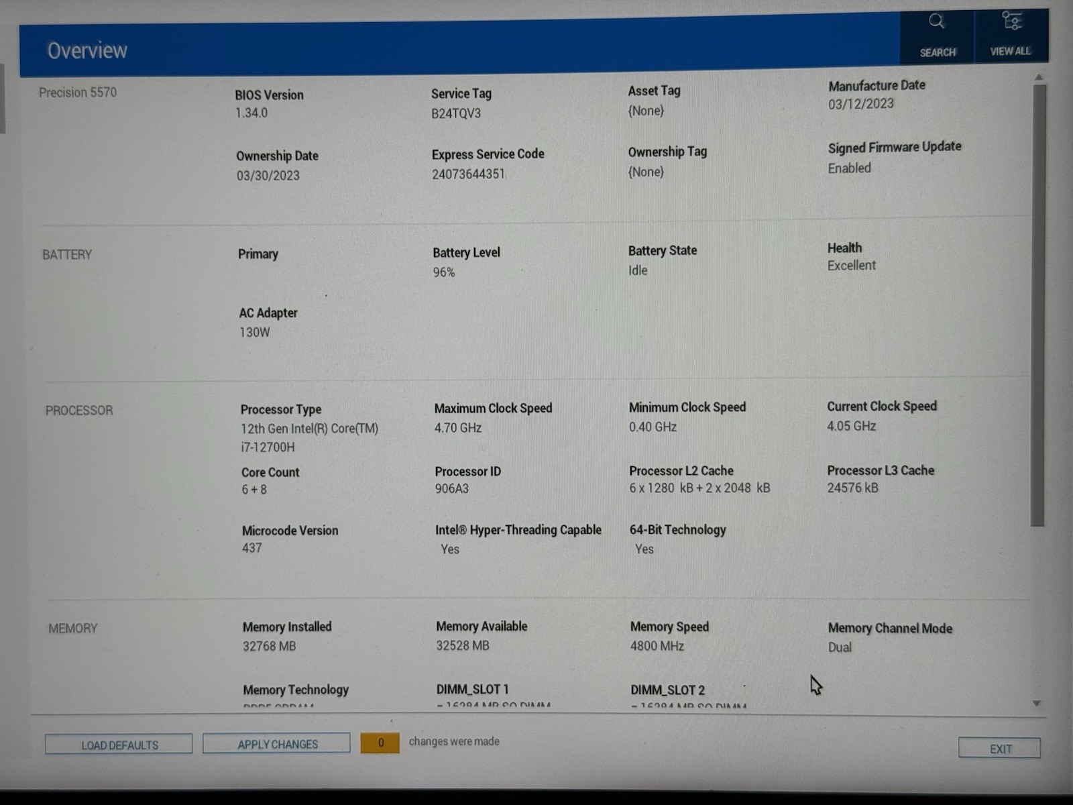Viewport: 1073px width, 805px height.
Task: Select processor model i7-12700H text
Action: [x=268, y=447]
